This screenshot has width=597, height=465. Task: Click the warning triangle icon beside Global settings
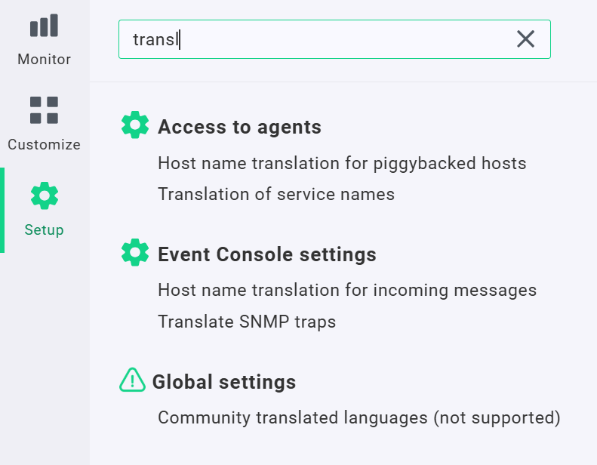point(133,380)
